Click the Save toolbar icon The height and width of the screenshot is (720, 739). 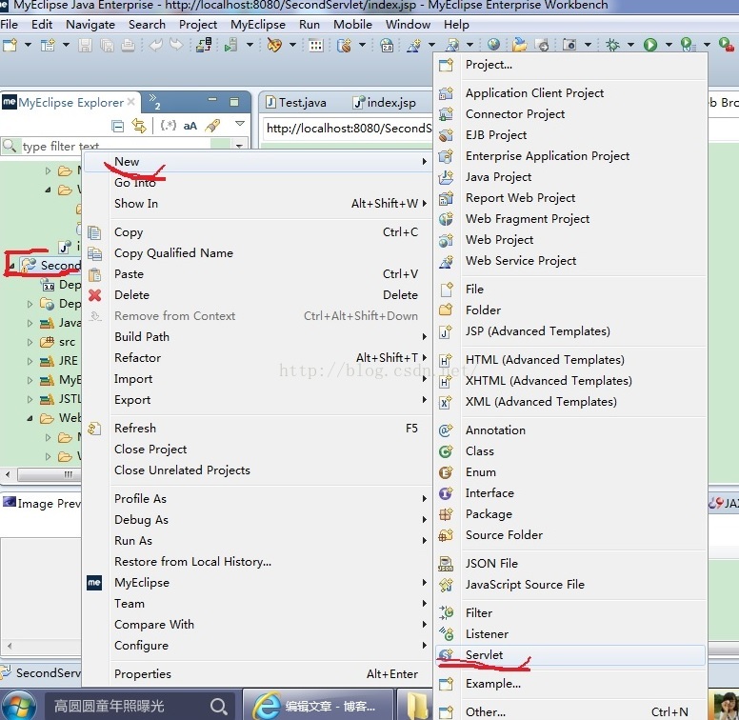(x=86, y=45)
